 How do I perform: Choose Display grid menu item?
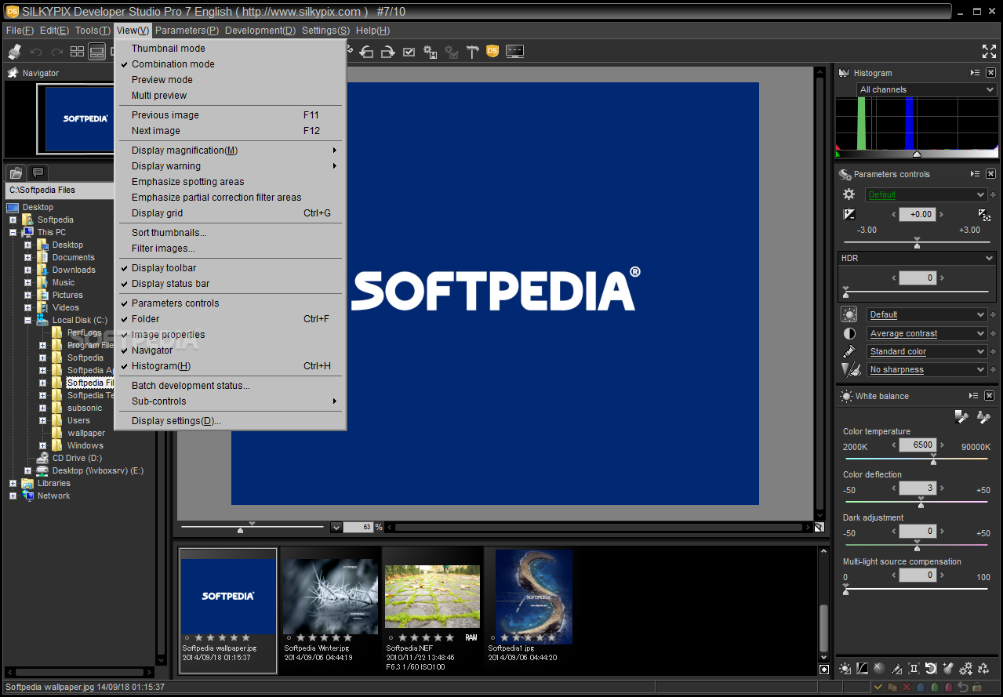tap(230, 213)
